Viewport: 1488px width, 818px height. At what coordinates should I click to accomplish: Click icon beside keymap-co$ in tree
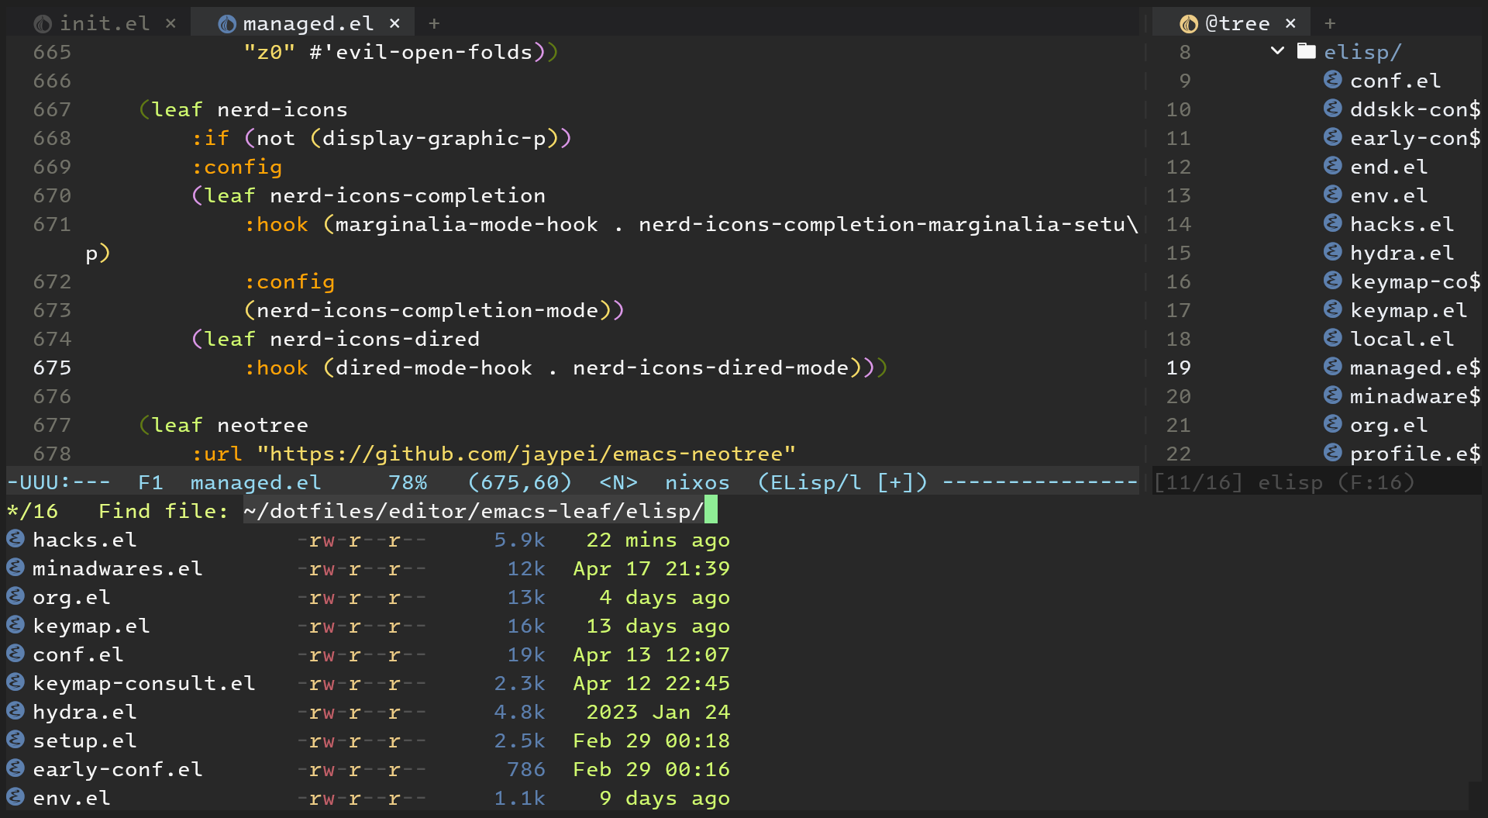pyautogui.click(x=1332, y=281)
